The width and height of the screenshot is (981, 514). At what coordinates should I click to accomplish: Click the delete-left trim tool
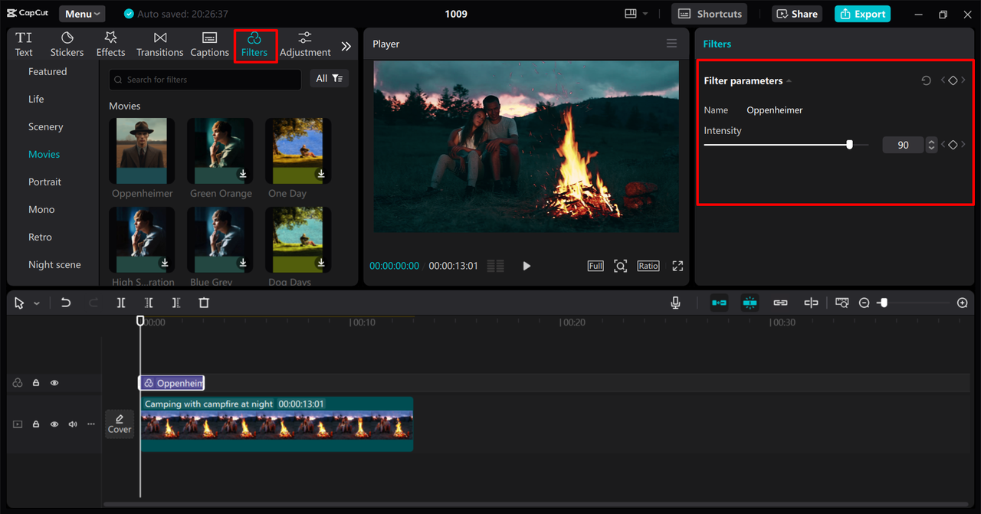tap(149, 303)
